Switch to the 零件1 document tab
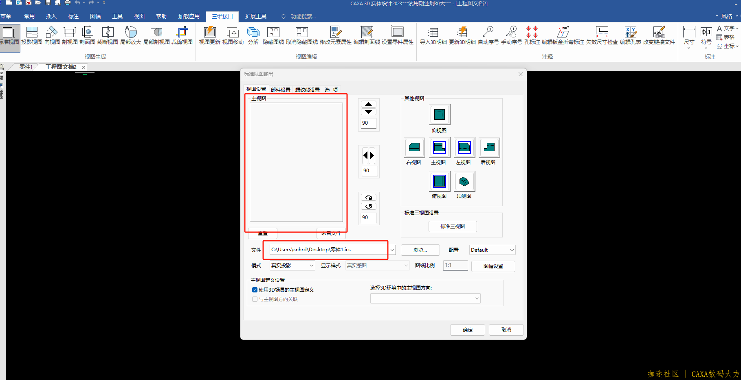741x380 pixels. click(x=26, y=67)
